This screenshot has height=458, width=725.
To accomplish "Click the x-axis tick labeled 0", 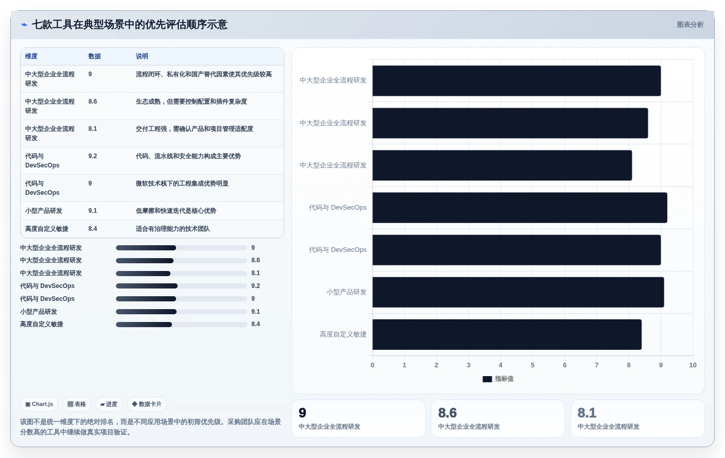I will [x=372, y=365].
